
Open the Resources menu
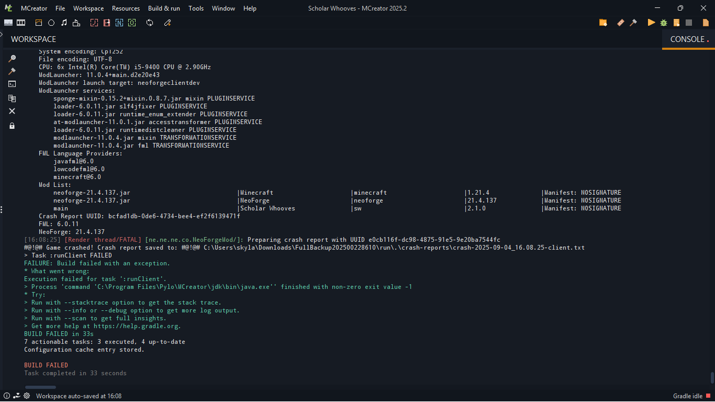[x=126, y=8]
